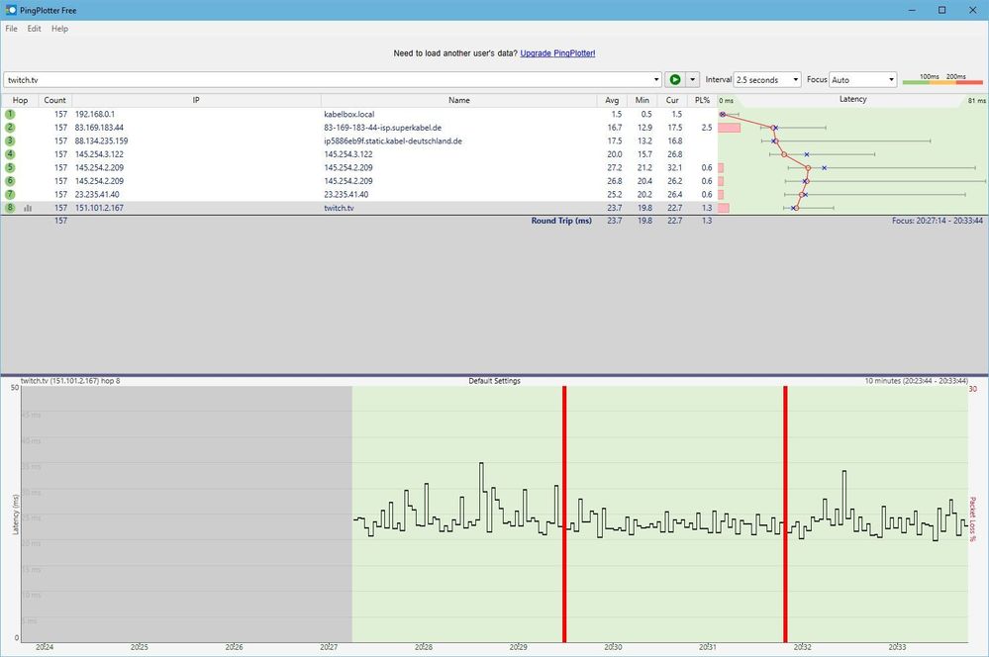Open the trace options arrow beside start button
Image resolution: width=989 pixels, height=657 pixels.
(691, 79)
